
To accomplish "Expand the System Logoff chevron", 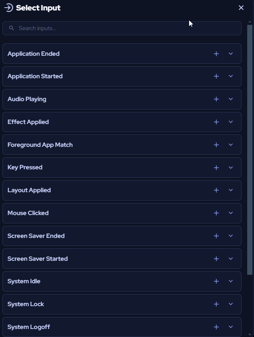I will [x=231, y=327].
